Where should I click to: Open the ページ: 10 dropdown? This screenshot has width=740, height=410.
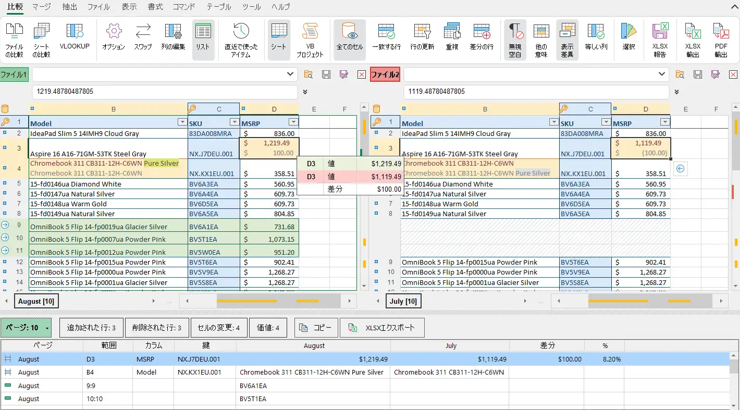[x=26, y=328]
